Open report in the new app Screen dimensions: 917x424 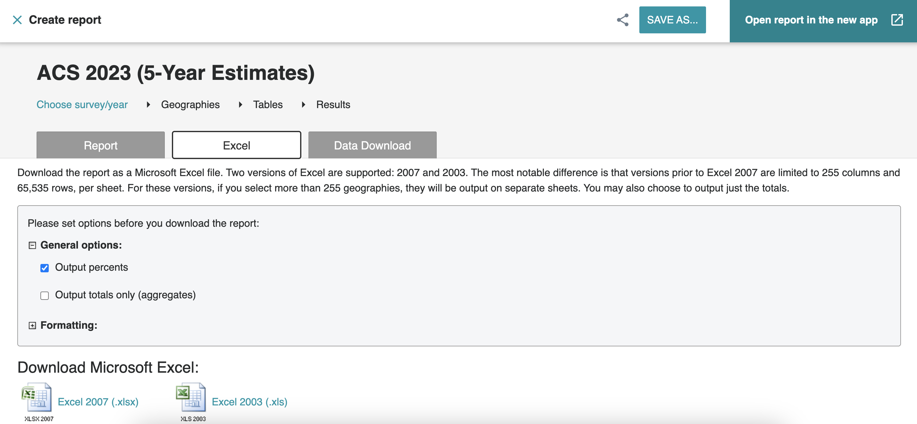(x=811, y=20)
